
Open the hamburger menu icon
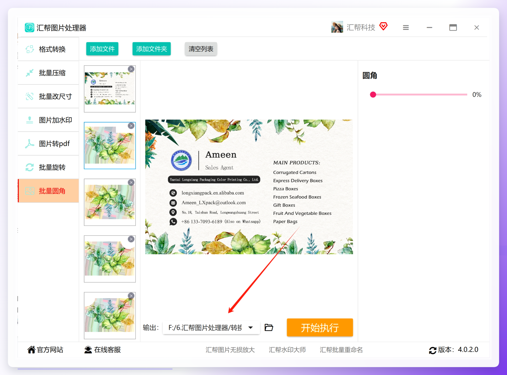pyautogui.click(x=406, y=28)
